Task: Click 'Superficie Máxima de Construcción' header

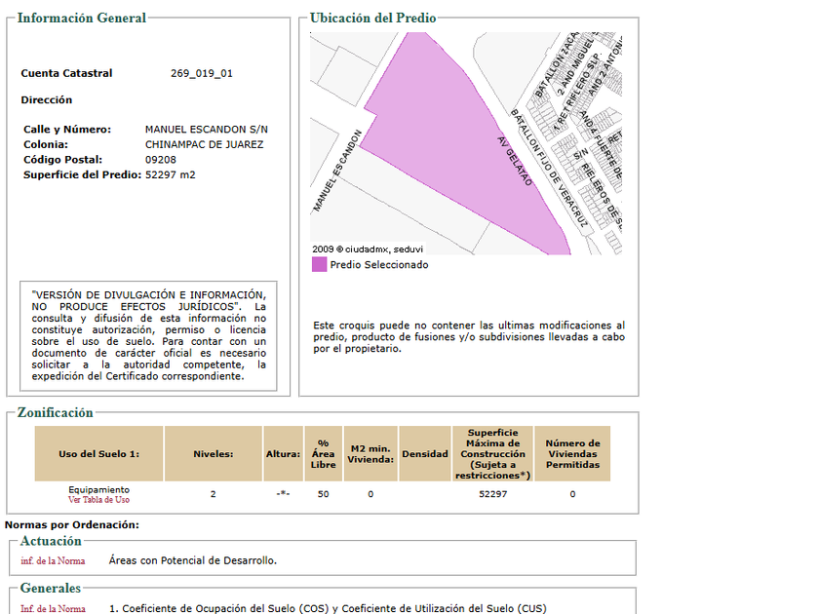Action: pyautogui.click(x=492, y=454)
